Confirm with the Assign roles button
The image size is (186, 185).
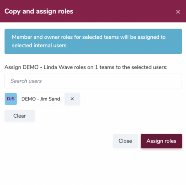click(161, 141)
